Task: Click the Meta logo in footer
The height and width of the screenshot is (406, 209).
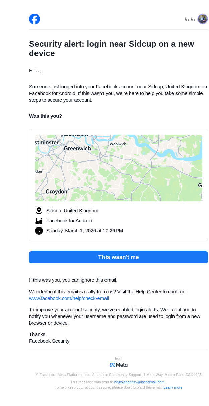Action: (119, 365)
